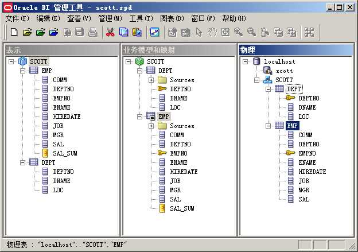Expand Sources folder under business model DEPT
358x252 pixels.
pyautogui.click(x=151, y=80)
